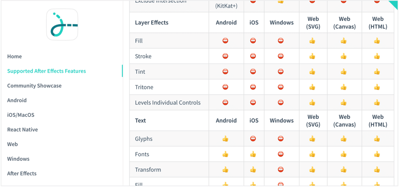399x188 pixels.
Task: Open the Android documentation section
Action: tap(17, 100)
